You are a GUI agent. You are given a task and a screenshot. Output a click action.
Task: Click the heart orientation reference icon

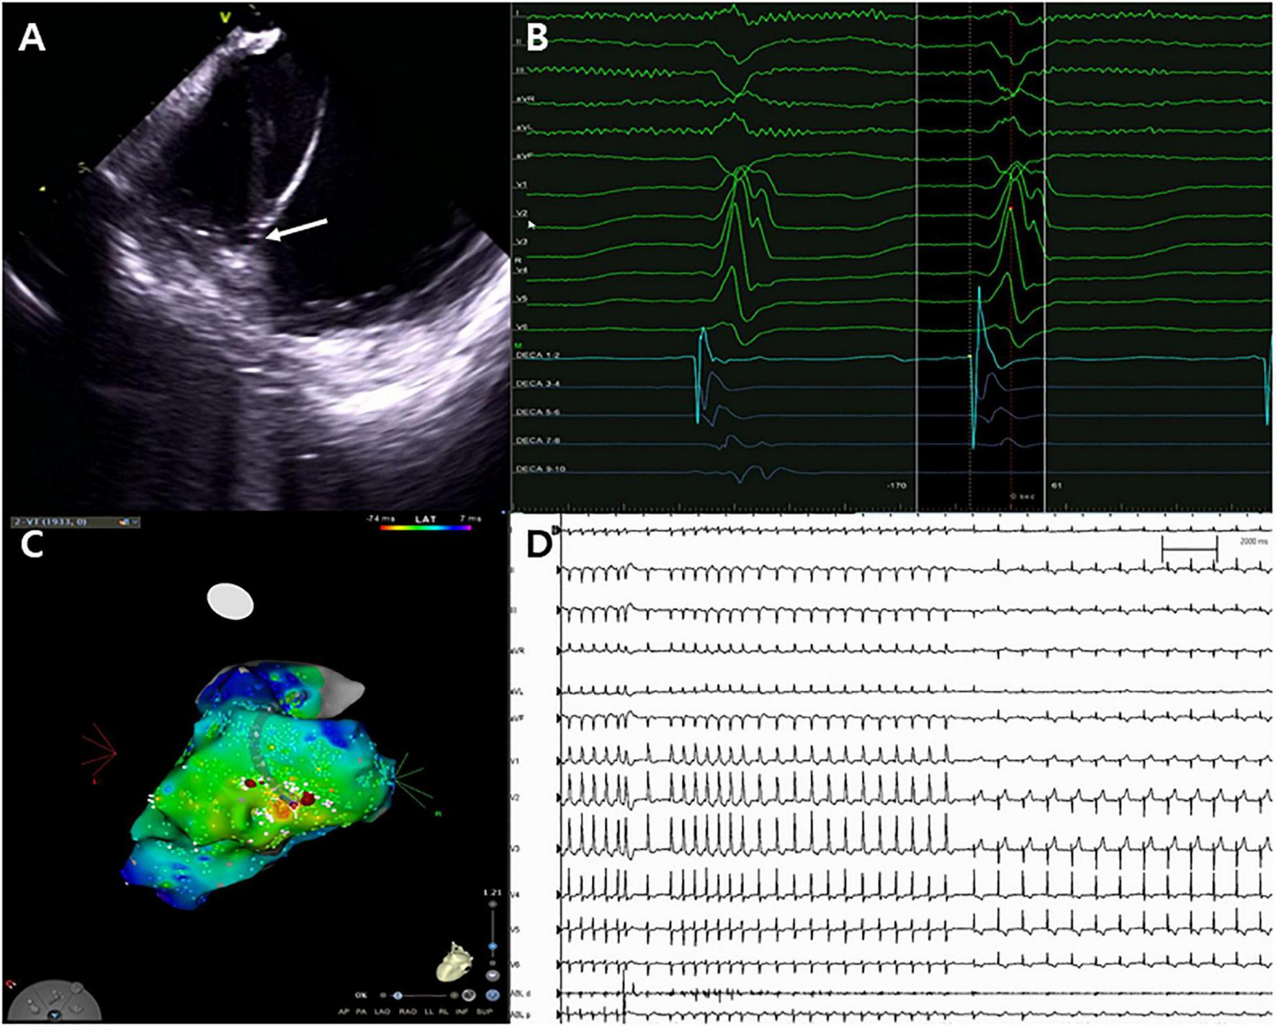tap(455, 962)
